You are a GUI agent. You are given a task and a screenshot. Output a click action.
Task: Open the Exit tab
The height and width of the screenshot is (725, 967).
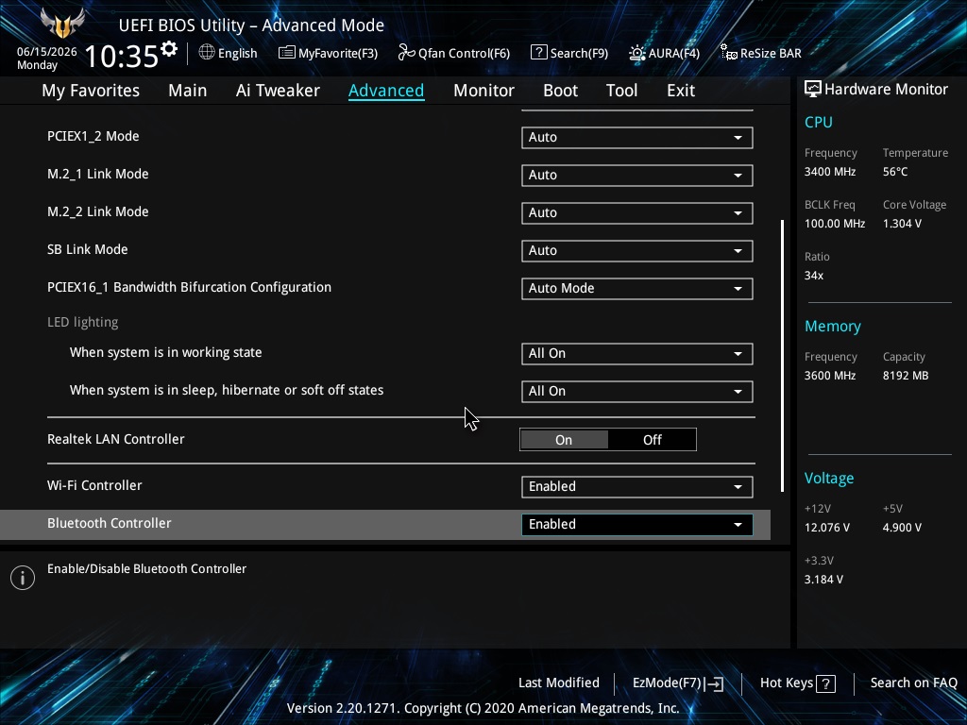pos(681,90)
